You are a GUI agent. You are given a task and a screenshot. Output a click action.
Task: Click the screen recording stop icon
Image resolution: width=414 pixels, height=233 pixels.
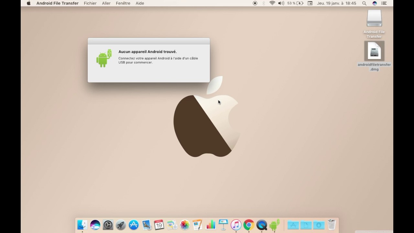[x=255, y=3]
